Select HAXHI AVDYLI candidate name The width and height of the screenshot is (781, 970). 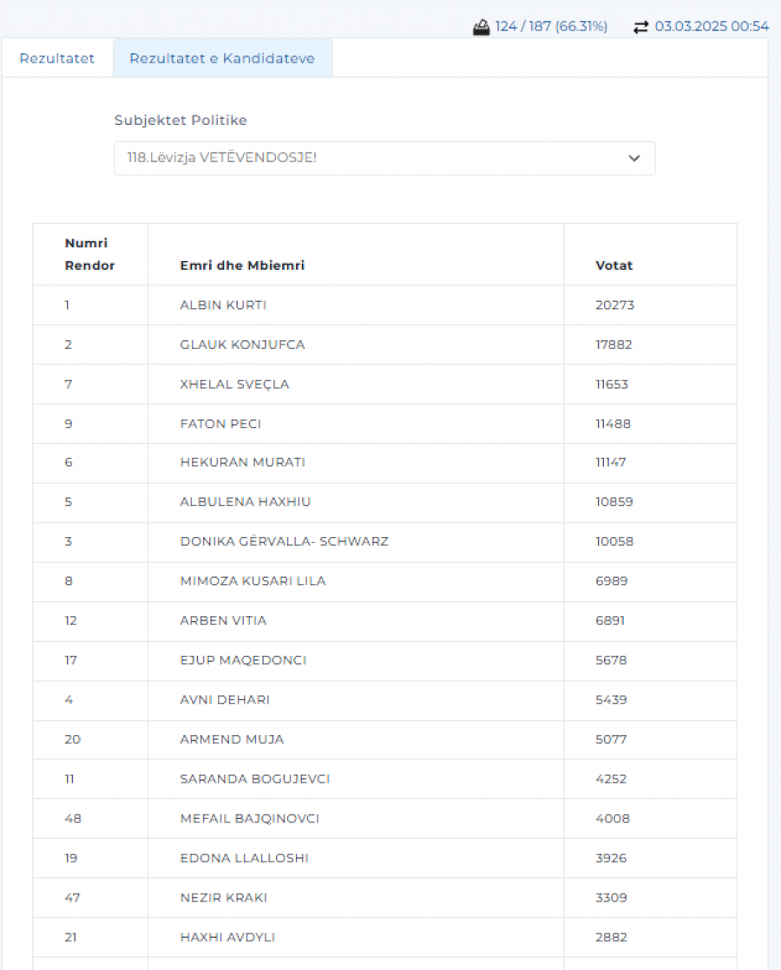[x=227, y=937]
